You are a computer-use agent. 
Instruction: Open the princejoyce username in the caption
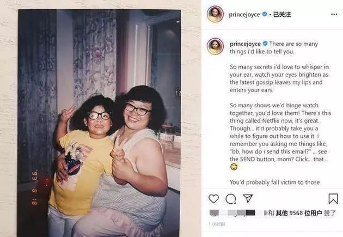coord(245,44)
